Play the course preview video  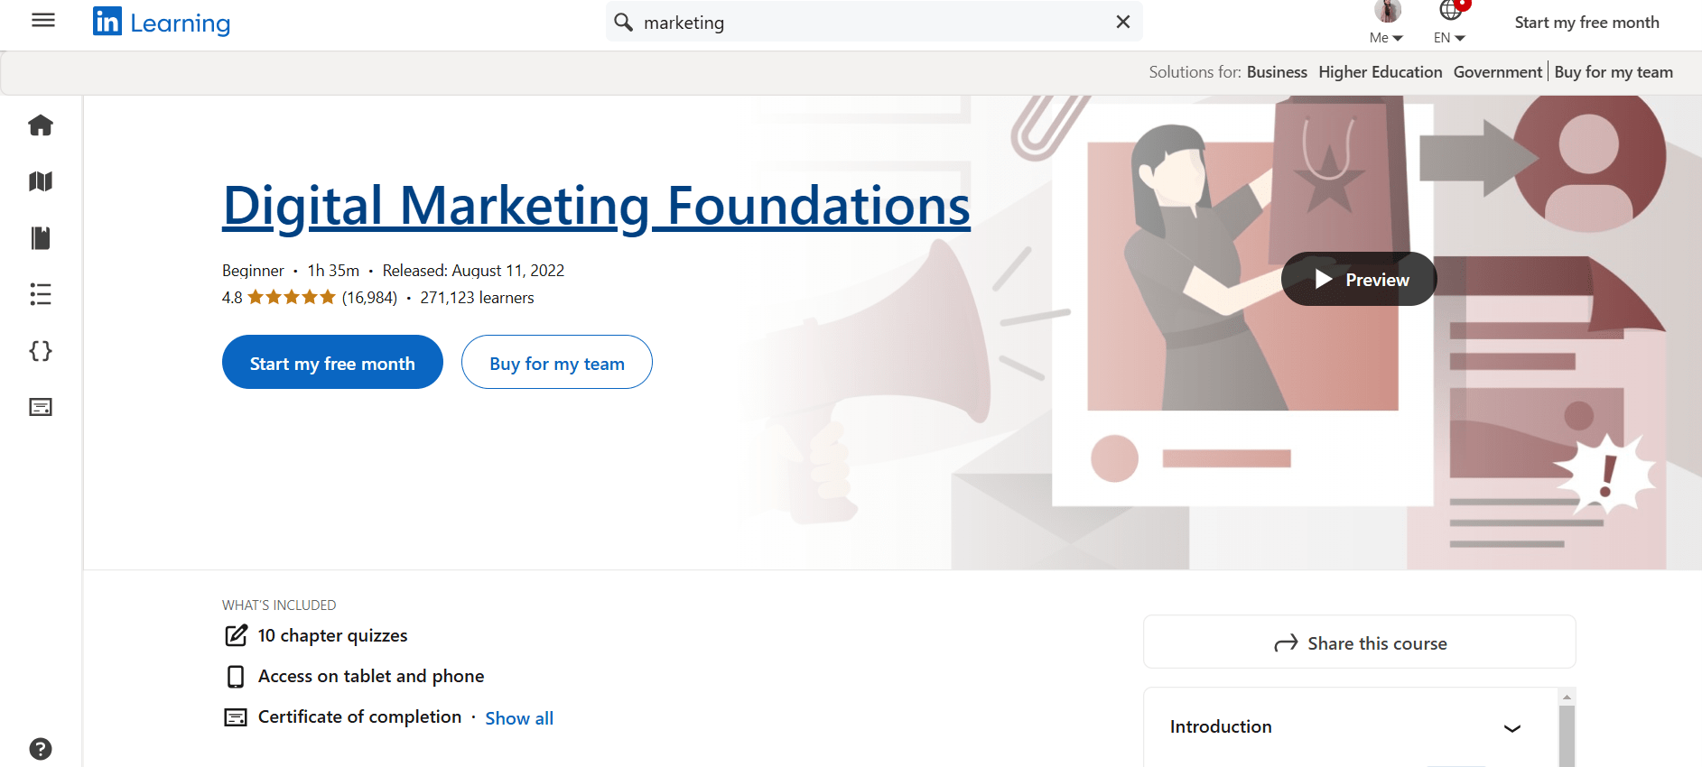(x=1358, y=279)
